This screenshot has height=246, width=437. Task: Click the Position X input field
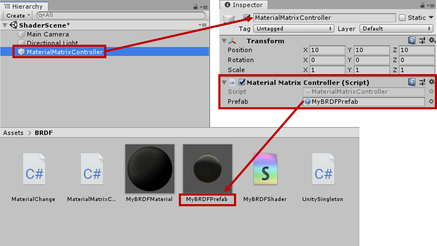tap(327, 50)
